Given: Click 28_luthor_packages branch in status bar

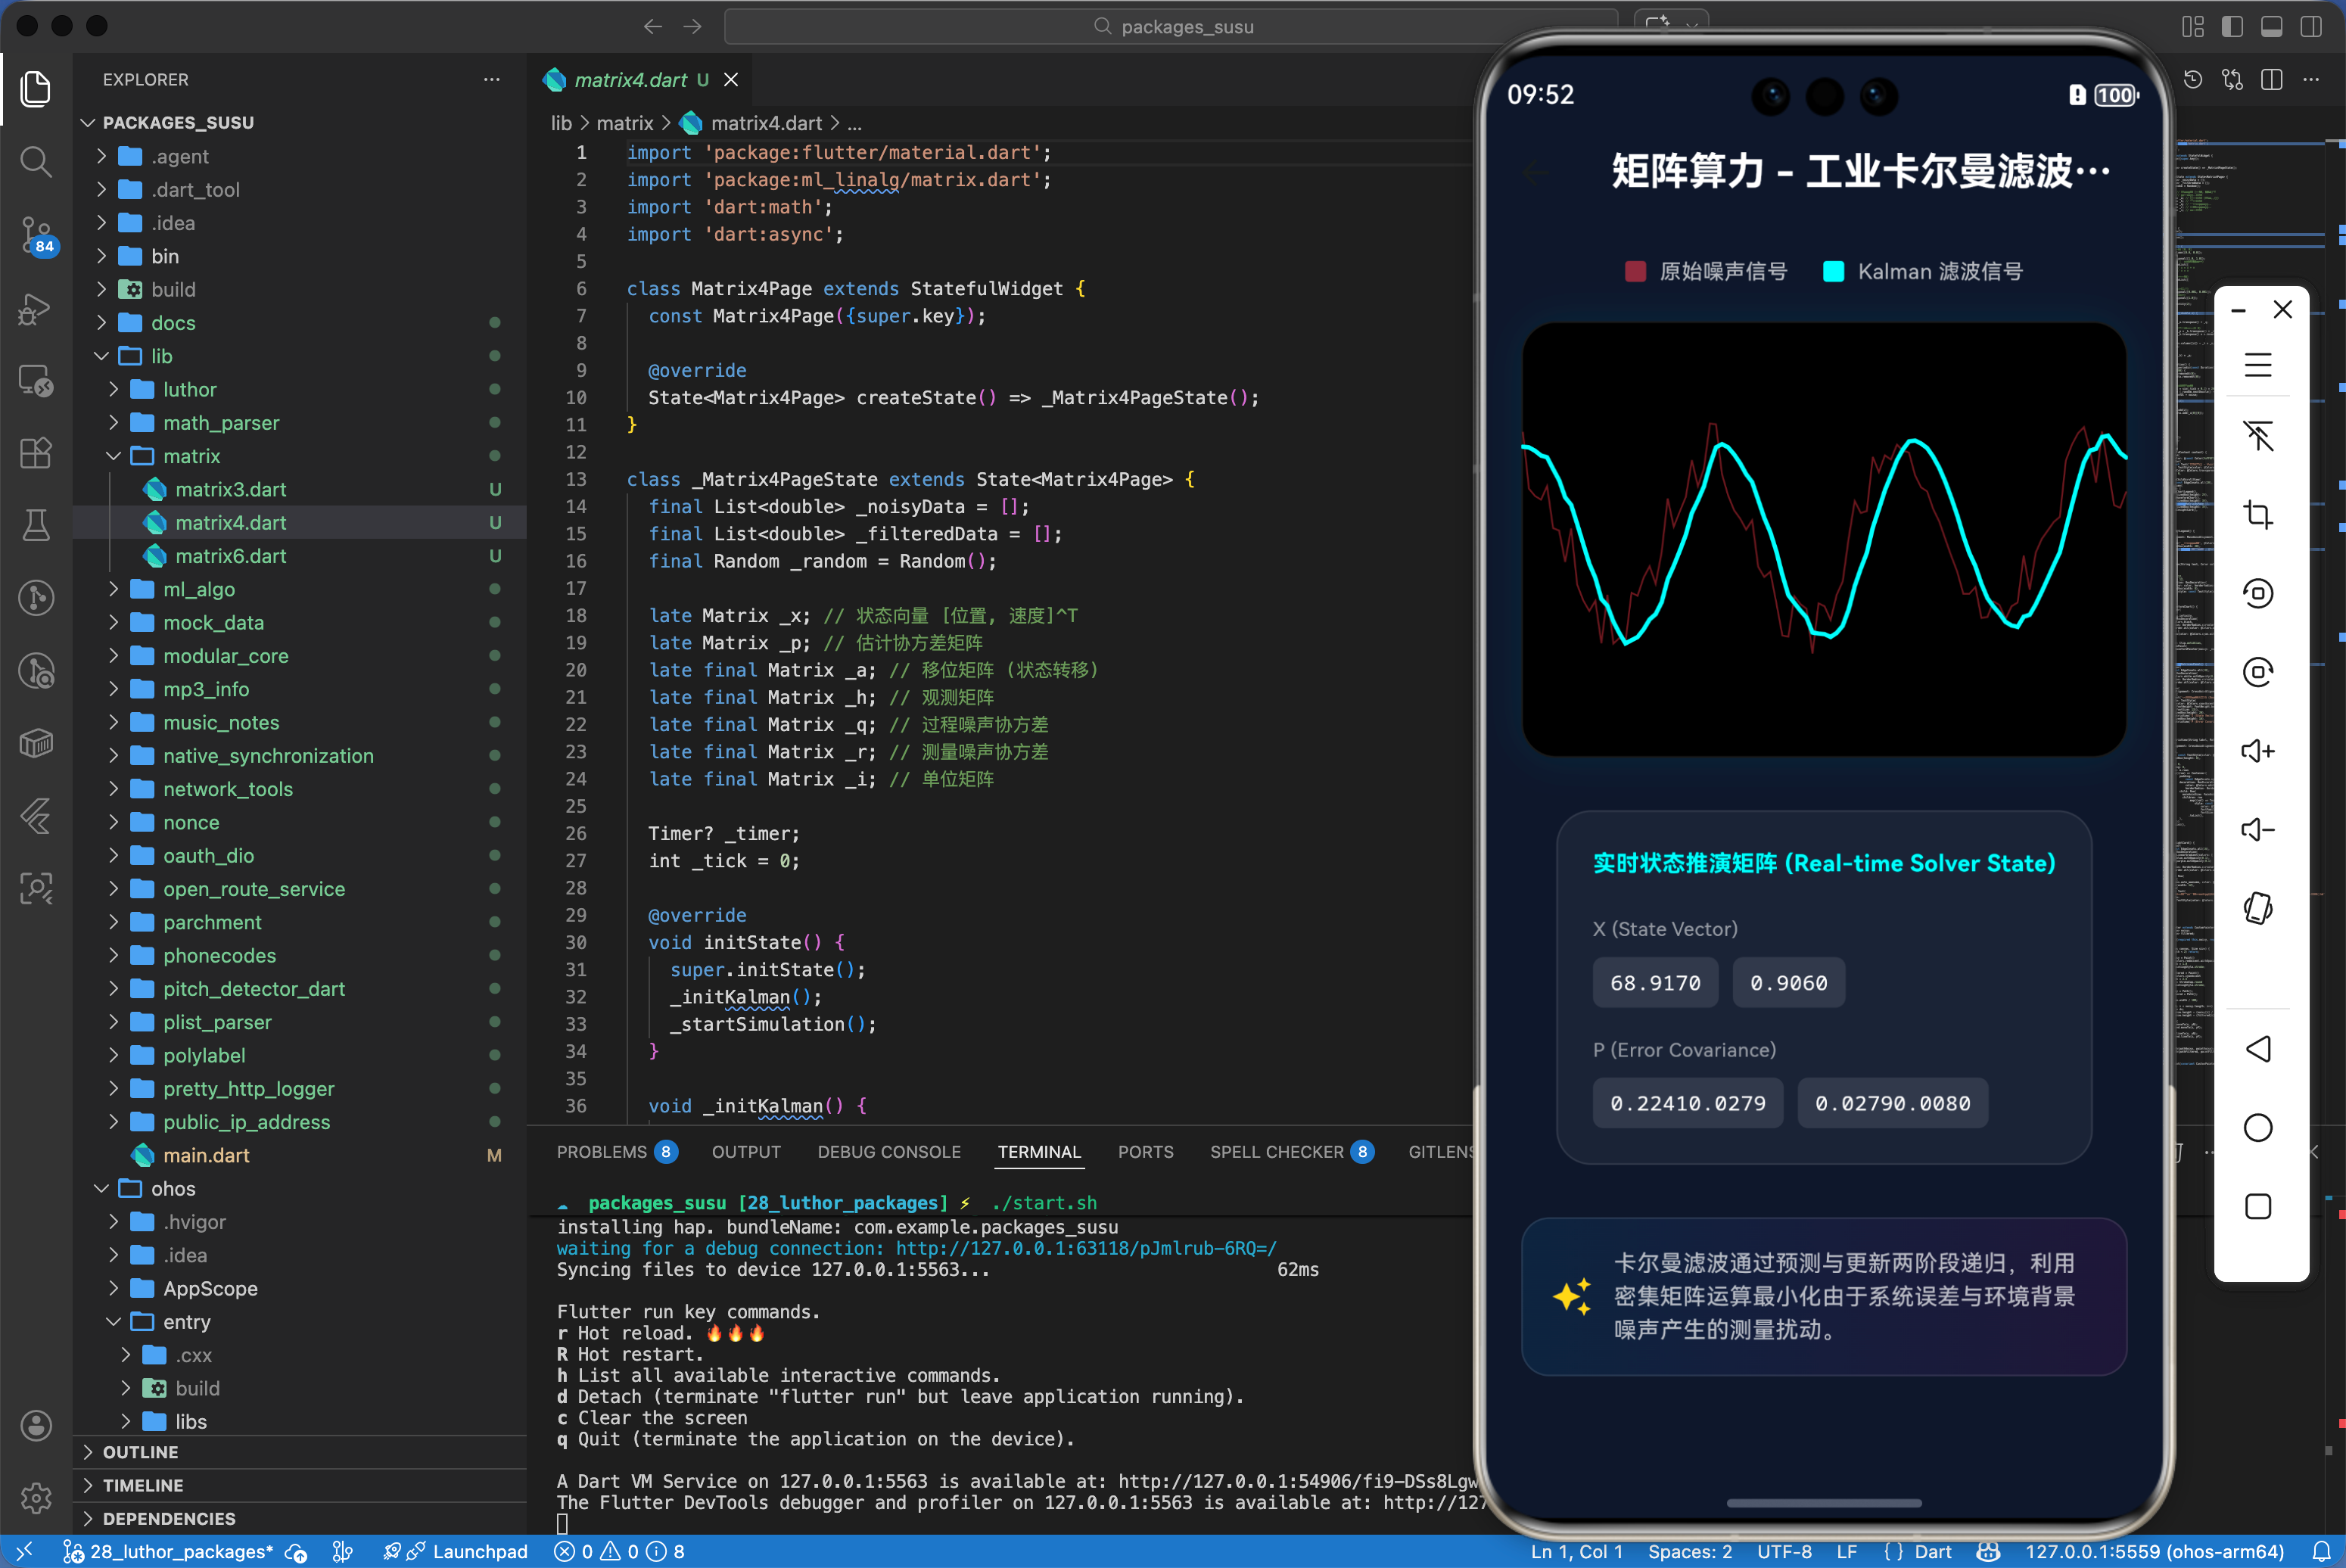Looking at the screenshot, I should point(180,1551).
